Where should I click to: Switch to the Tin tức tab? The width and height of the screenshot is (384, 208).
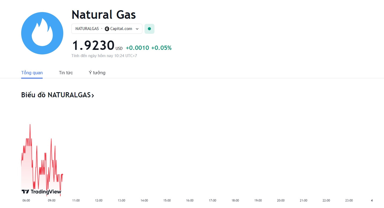(66, 73)
